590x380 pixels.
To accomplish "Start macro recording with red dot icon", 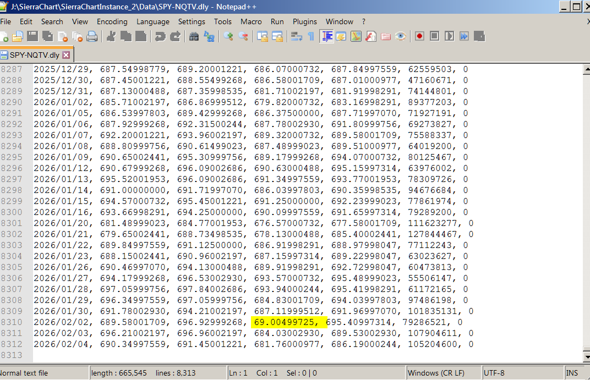I will 419,36.
